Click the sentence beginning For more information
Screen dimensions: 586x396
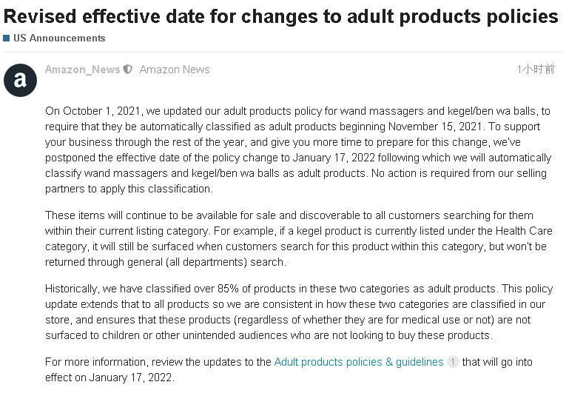pyautogui.click(x=289, y=369)
